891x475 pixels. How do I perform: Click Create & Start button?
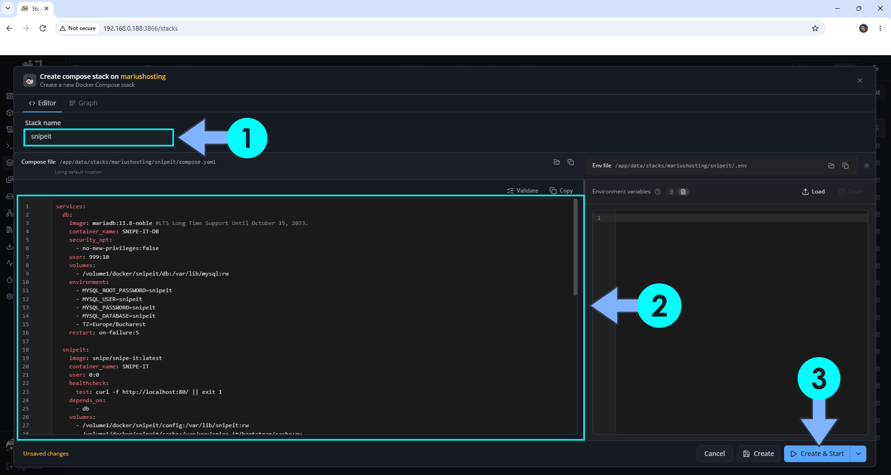point(817,454)
